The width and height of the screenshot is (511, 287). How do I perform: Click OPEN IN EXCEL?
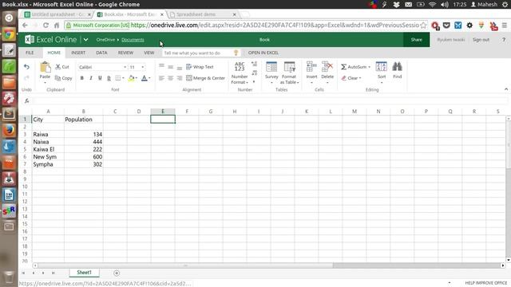pos(263,53)
